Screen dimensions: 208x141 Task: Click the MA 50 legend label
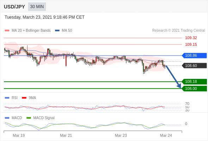click(67, 31)
